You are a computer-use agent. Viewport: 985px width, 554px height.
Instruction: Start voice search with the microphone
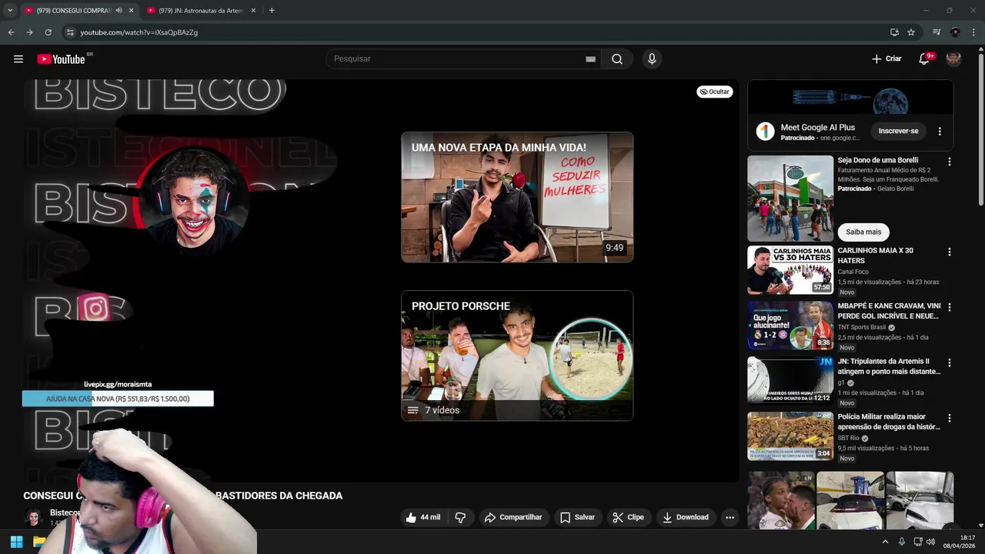click(652, 59)
